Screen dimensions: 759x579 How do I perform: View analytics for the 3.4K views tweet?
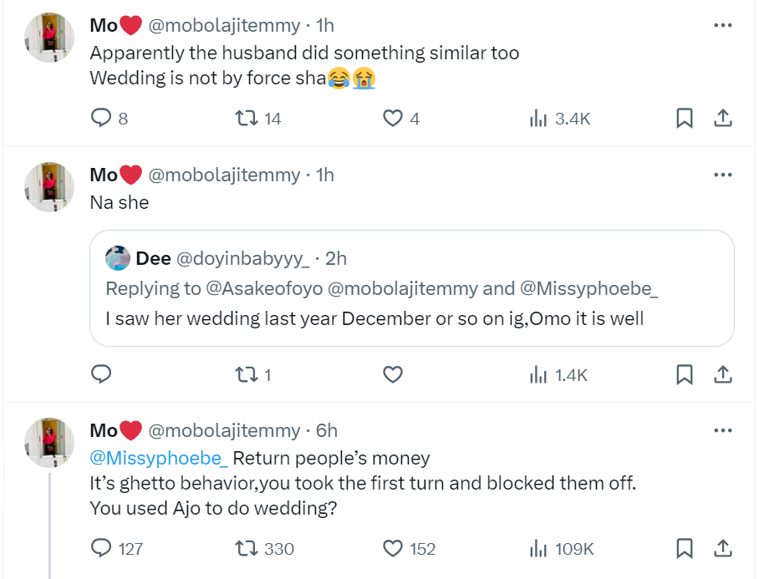pyautogui.click(x=538, y=119)
